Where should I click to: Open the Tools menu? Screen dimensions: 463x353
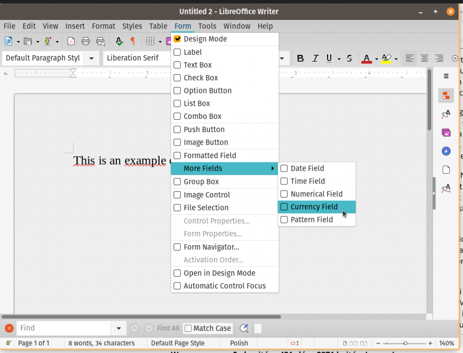click(207, 26)
